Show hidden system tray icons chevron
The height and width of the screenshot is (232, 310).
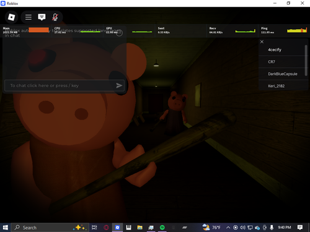pos(228,228)
